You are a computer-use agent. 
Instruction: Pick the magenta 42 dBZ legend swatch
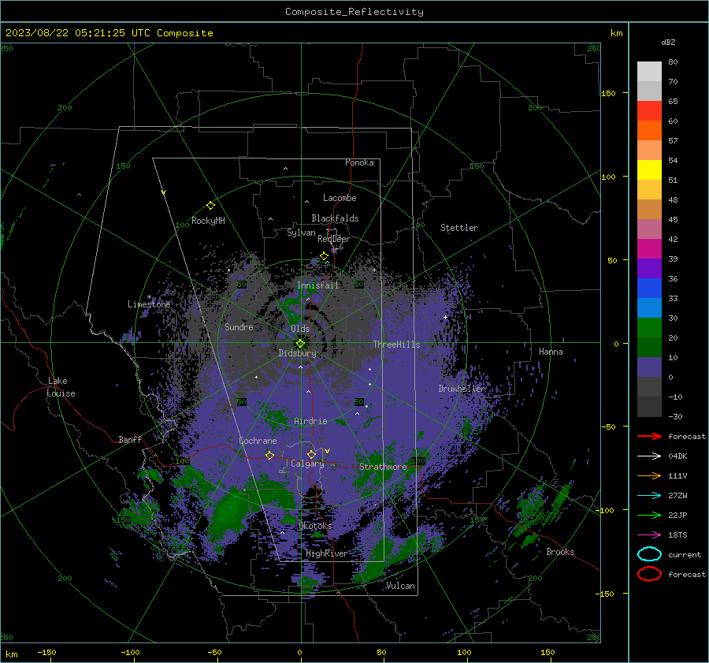point(649,248)
